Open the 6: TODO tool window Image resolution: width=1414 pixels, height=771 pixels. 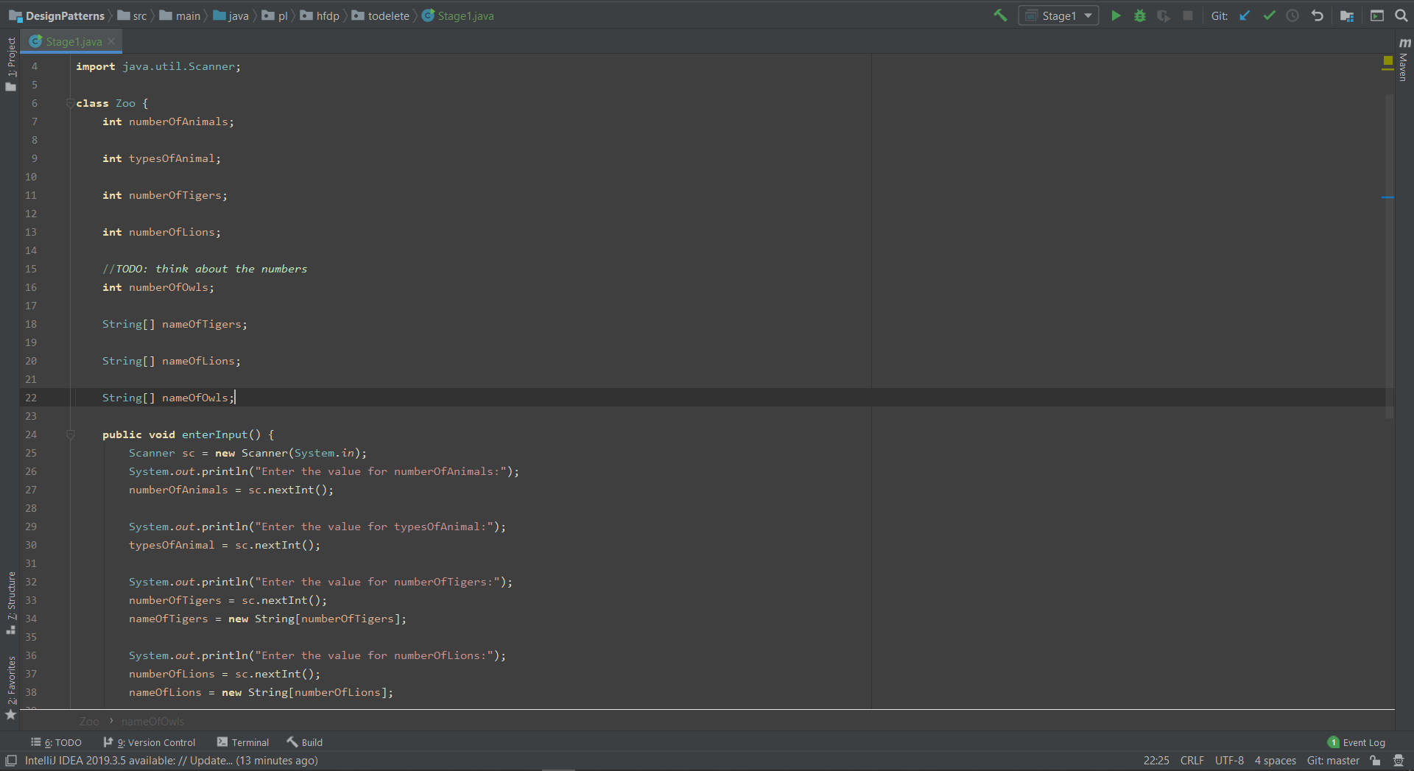coord(56,742)
